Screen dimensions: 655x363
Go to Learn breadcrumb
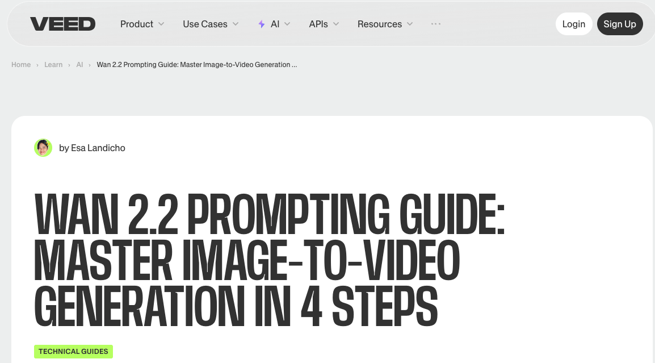(53, 65)
